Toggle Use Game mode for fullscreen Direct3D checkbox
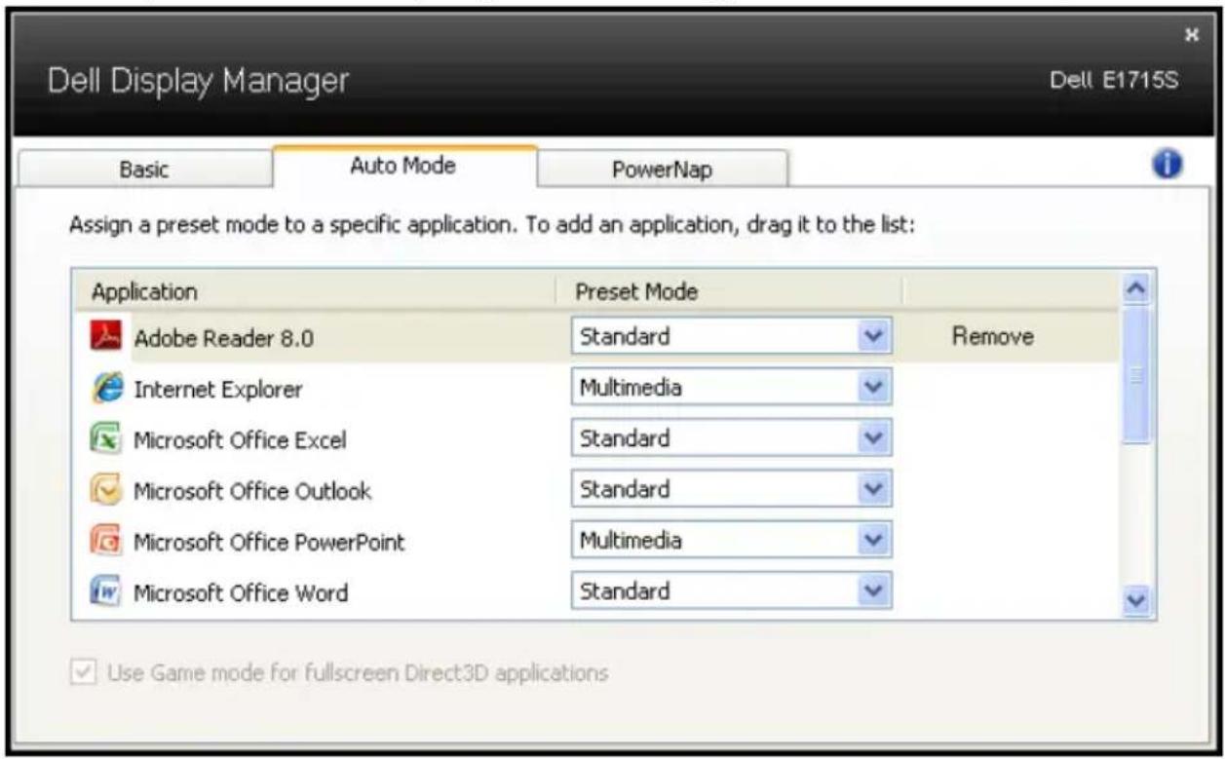The height and width of the screenshot is (759, 1225). pos(82,672)
